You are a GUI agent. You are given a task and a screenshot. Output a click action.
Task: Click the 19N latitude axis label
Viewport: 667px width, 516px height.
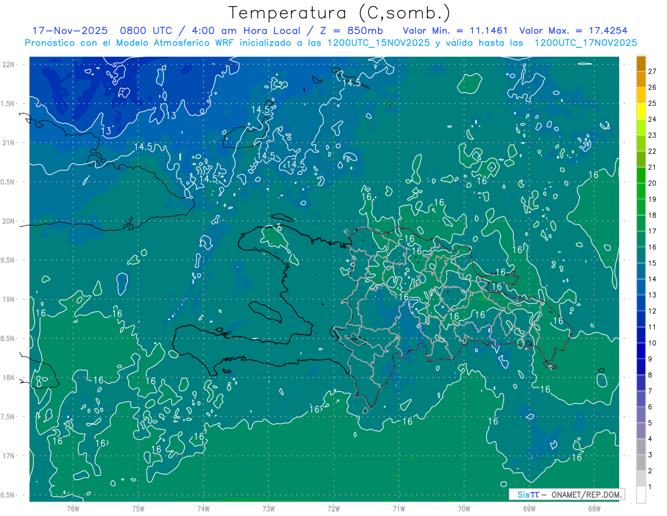8,299
